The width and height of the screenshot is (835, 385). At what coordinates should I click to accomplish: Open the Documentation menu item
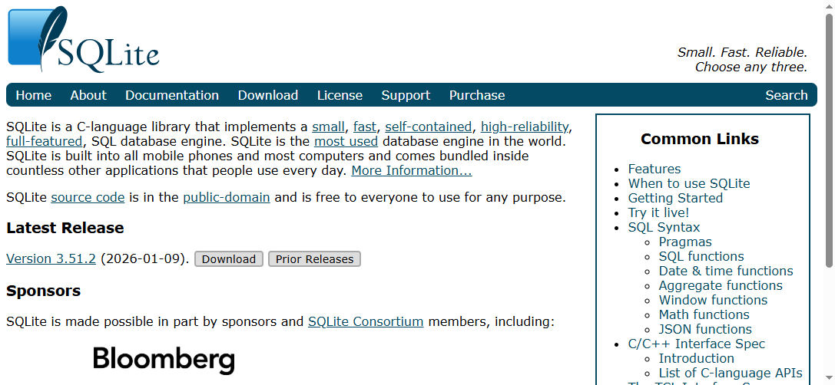point(172,95)
